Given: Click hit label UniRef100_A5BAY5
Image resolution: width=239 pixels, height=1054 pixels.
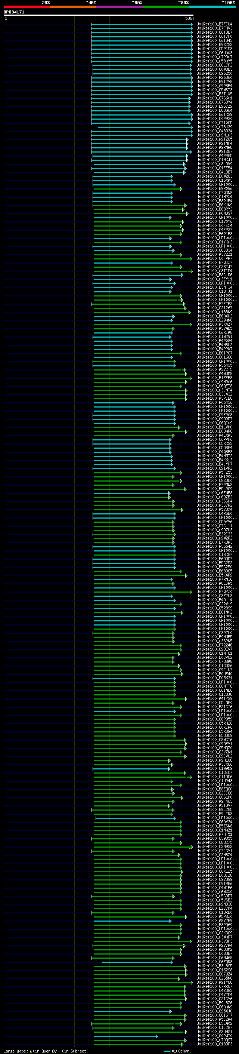Looking at the screenshot, I should tap(214, 61).
